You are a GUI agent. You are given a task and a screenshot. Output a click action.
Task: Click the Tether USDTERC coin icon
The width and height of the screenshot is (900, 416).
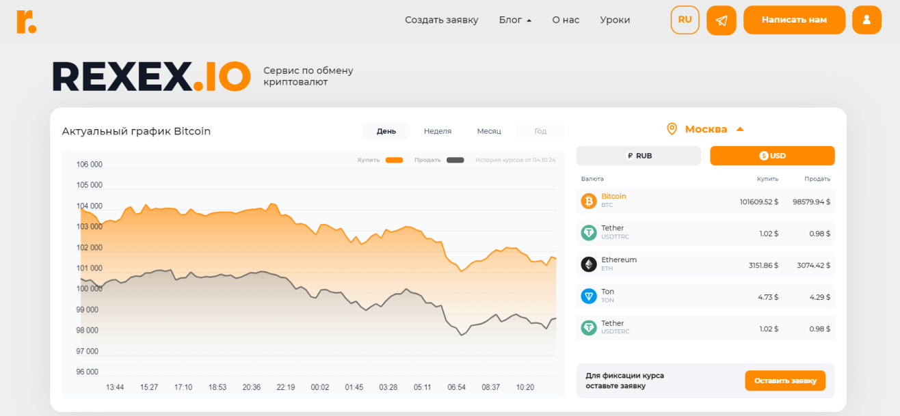(x=589, y=328)
